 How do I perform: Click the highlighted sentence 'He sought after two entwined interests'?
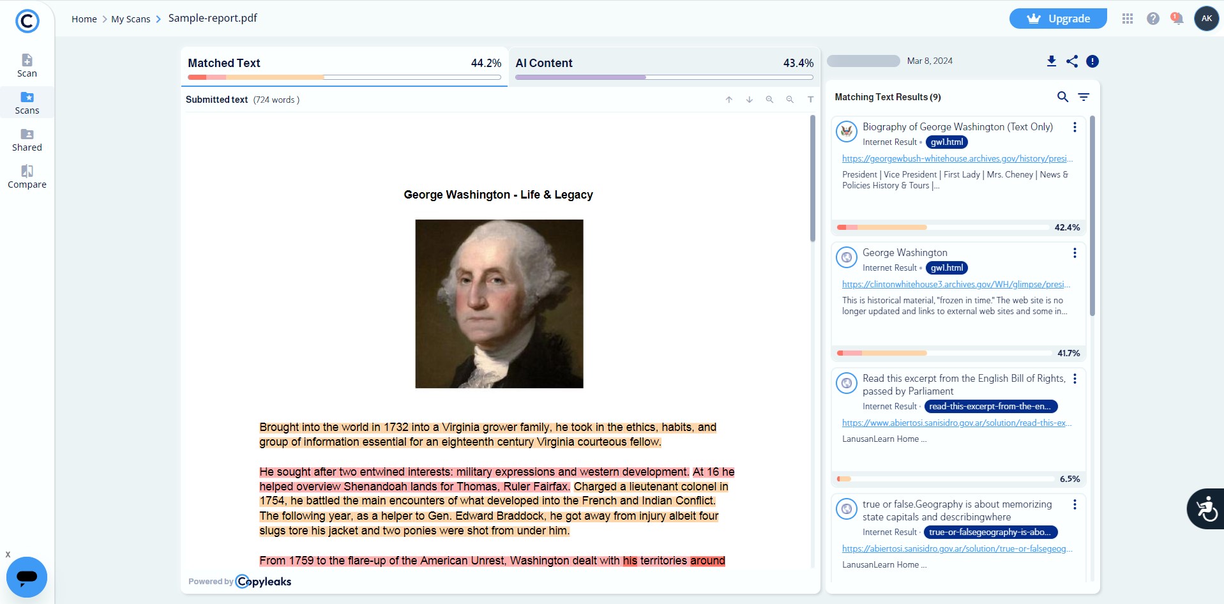(x=474, y=472)
